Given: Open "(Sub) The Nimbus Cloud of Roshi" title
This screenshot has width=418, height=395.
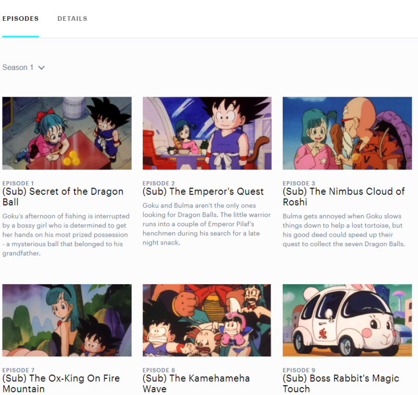Looking at the screenshot, I should coord(344,196).
